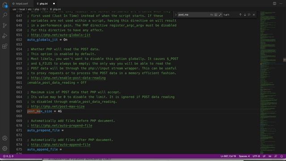Select language mode 'ini' in status bar
286x161 pixels.
click(x=270, y=156)
